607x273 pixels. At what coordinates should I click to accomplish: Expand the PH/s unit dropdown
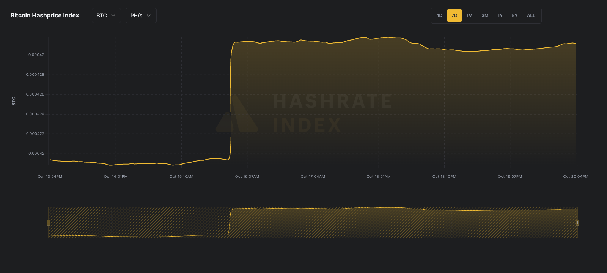point(141,16)
